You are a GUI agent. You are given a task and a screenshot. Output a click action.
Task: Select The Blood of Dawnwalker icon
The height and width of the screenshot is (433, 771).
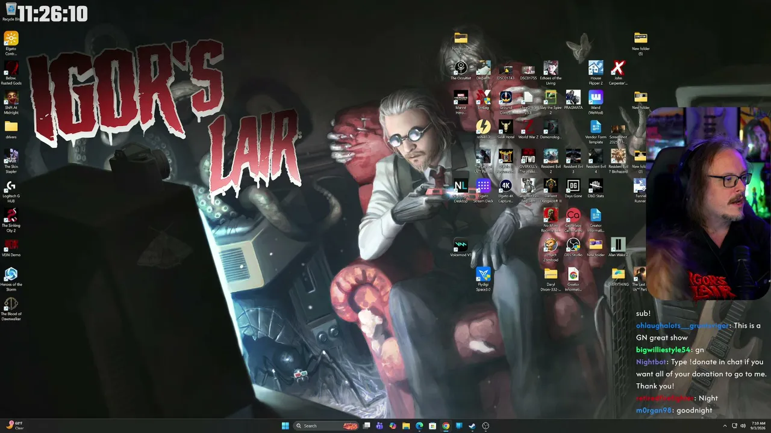(x=11, y=309)
